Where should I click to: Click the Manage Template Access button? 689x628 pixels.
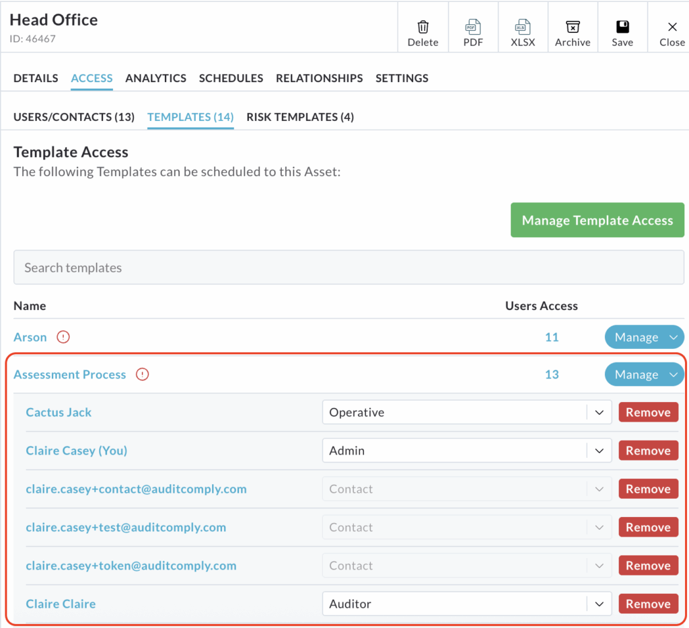coord(597,221)
